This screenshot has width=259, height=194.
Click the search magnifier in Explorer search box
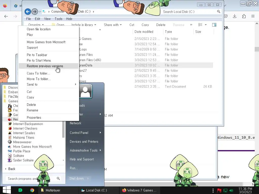coord(219,12)
